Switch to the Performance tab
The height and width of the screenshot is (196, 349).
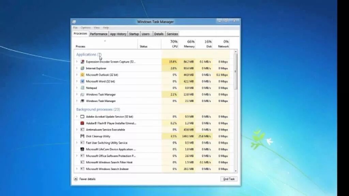click(x=98, y=34)
